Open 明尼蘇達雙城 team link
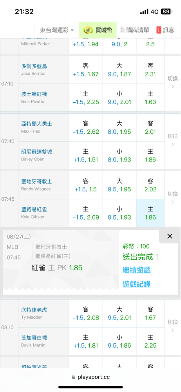 pyautogui.click(x=36, y=152)
